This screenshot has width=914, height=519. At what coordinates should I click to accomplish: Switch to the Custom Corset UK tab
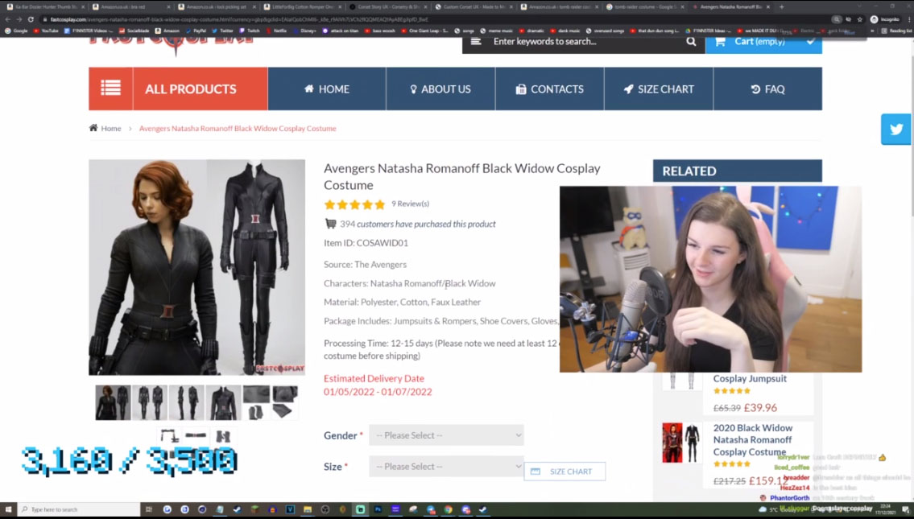[x=474, y=7]
